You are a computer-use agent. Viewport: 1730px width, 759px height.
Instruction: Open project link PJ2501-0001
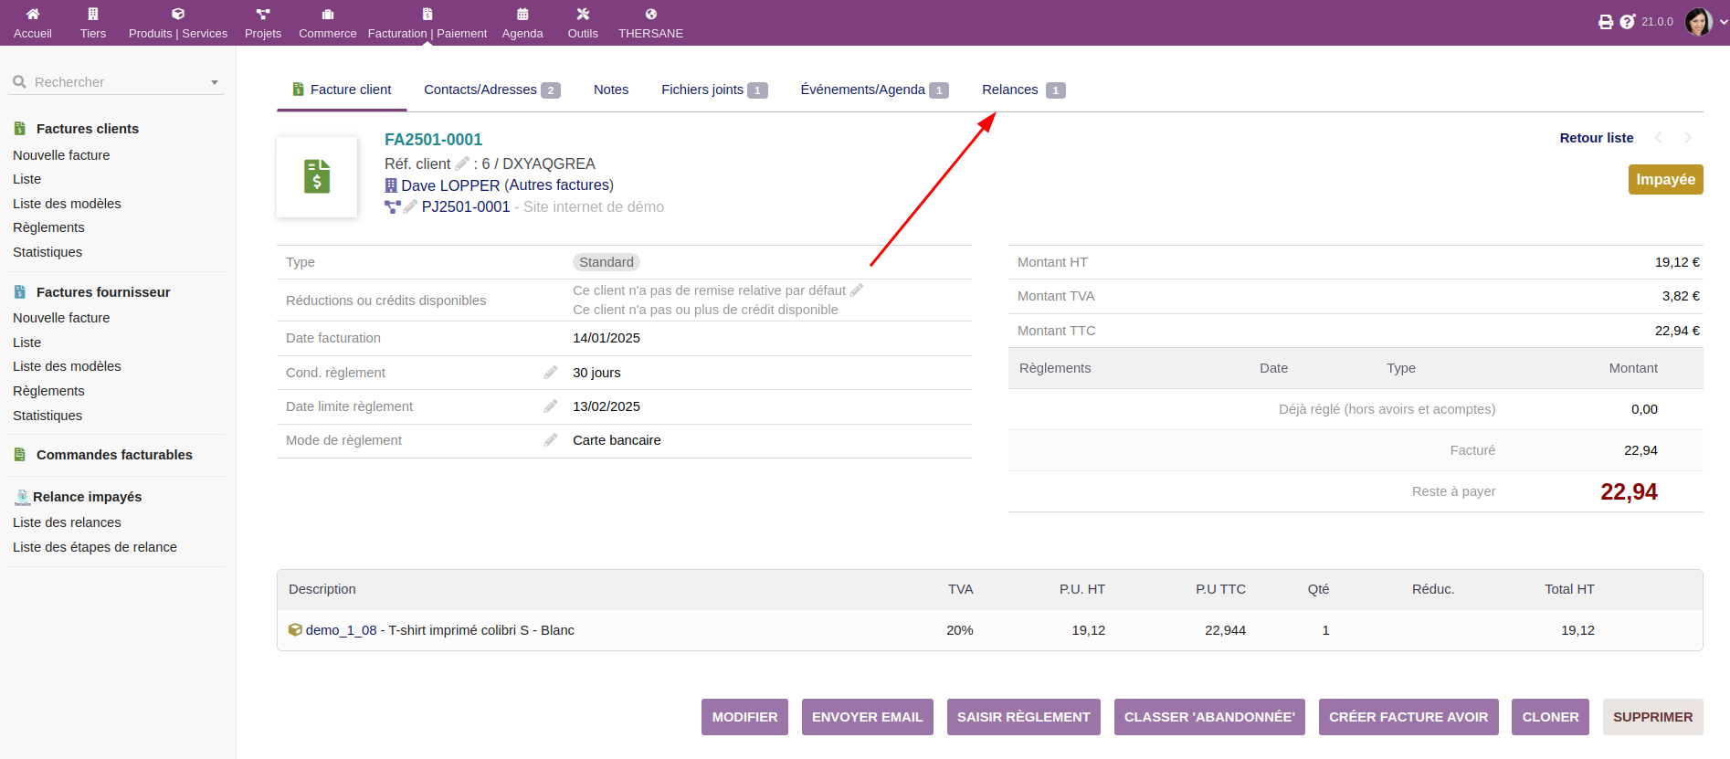pyautogui.click(x=465, y=207)
